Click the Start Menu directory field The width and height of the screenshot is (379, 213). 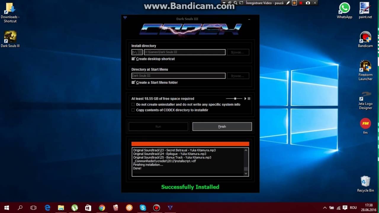(x=178, y=76)
